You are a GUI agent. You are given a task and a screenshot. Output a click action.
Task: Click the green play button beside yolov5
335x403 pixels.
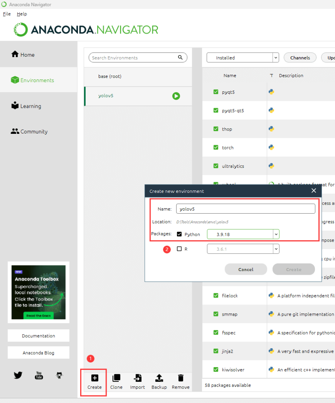point(176,96)
